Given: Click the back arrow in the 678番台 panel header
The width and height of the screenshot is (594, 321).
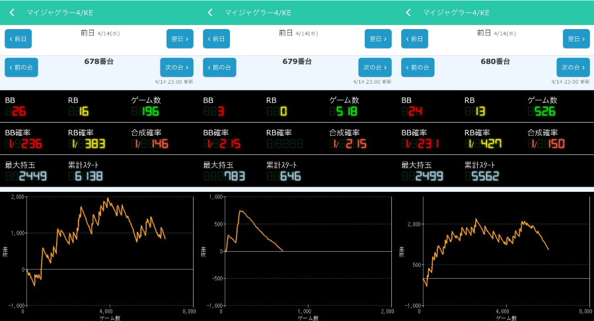Looking at the screenshot, I should pyautogui.click(x=12, y=13).
